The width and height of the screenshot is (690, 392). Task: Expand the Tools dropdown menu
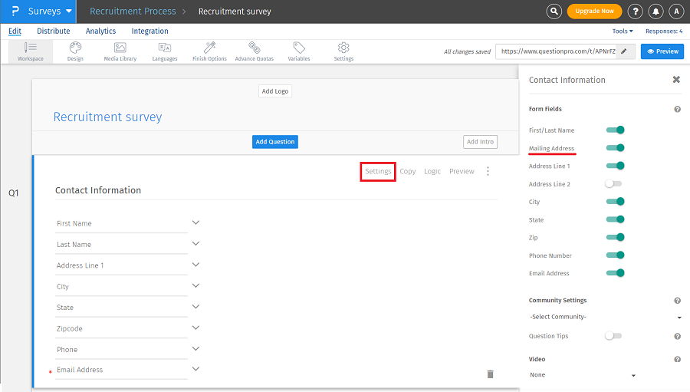click(623, 31)
